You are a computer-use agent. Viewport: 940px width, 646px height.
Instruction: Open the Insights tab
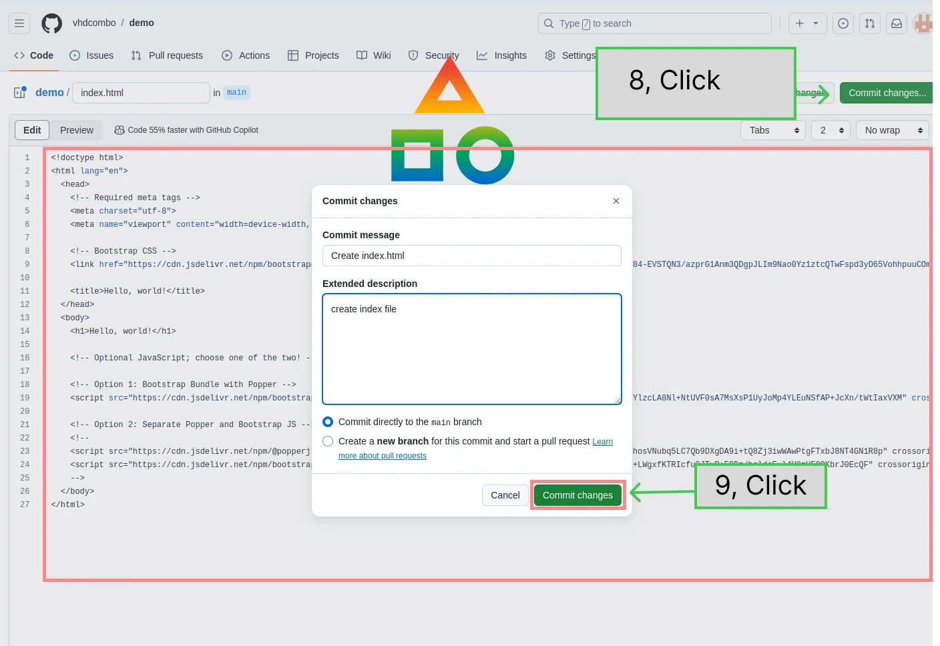point(502,55)
